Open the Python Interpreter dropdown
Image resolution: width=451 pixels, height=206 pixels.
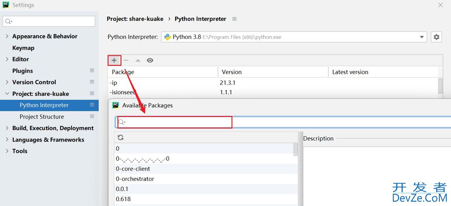[421, 37]
